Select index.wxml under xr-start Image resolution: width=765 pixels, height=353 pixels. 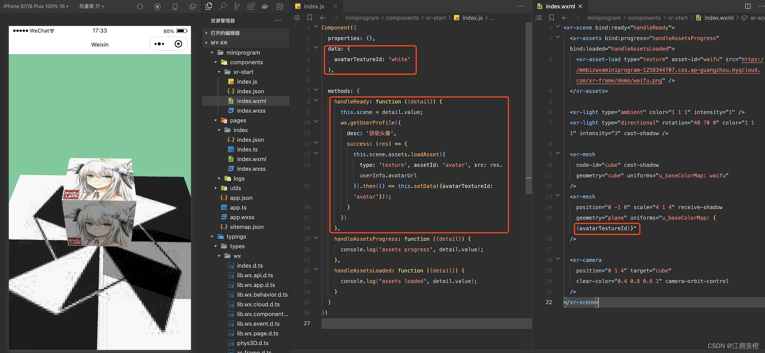[x=246, y=101]
